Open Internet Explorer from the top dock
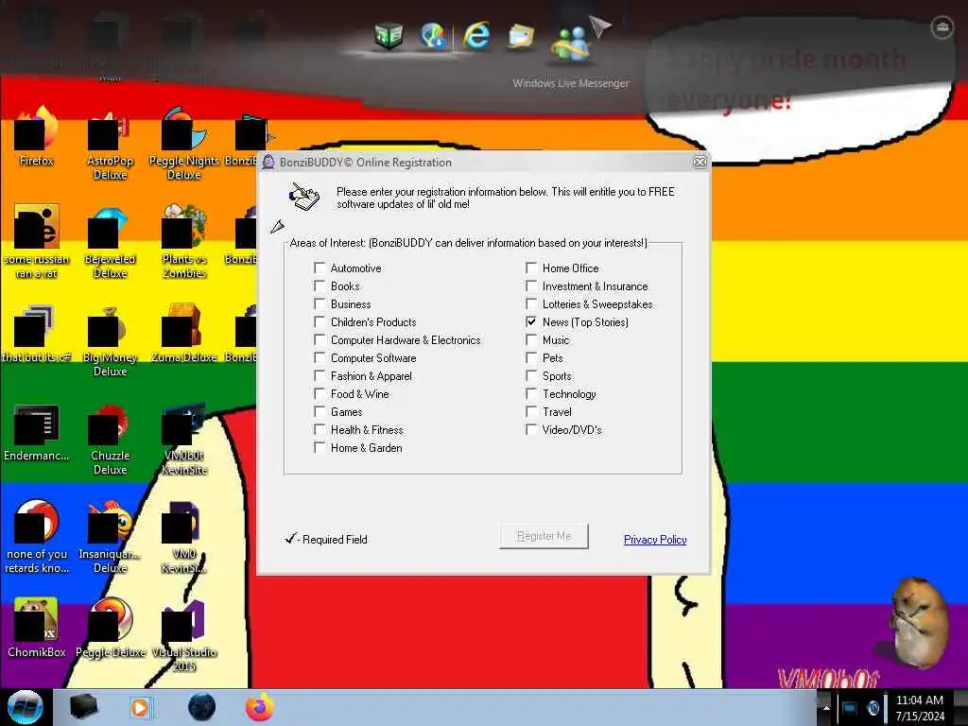The image size is (968, 726). tap(476, 36)
